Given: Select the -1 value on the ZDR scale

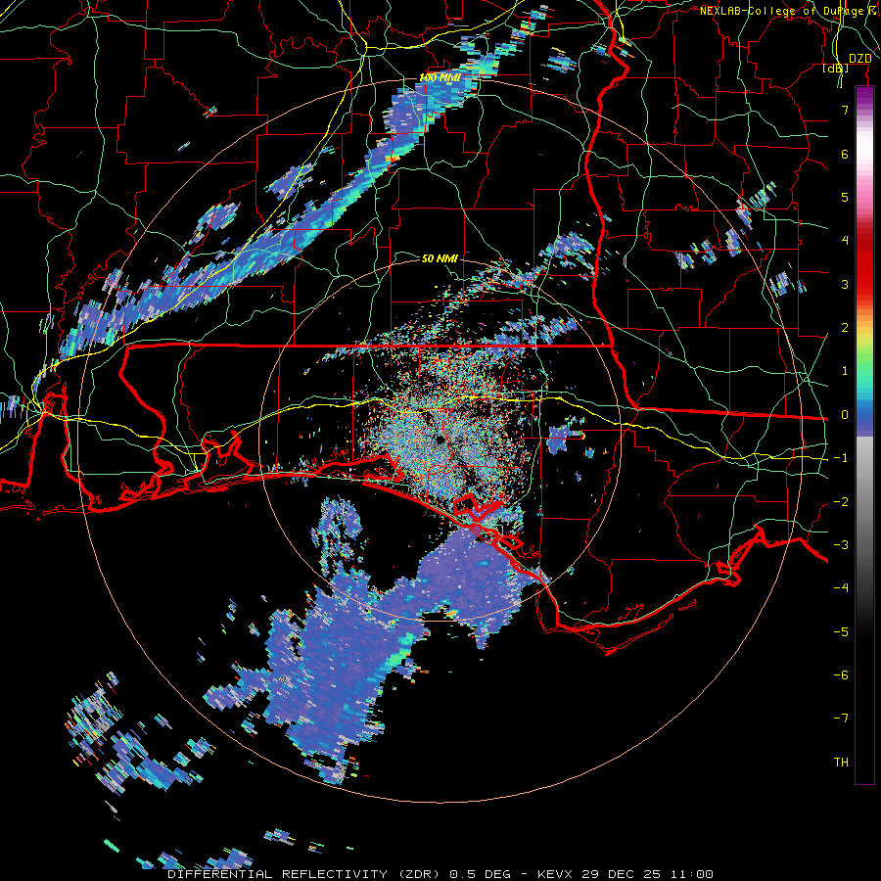Looking at the screenshot, I should click(x=841, y=458).
